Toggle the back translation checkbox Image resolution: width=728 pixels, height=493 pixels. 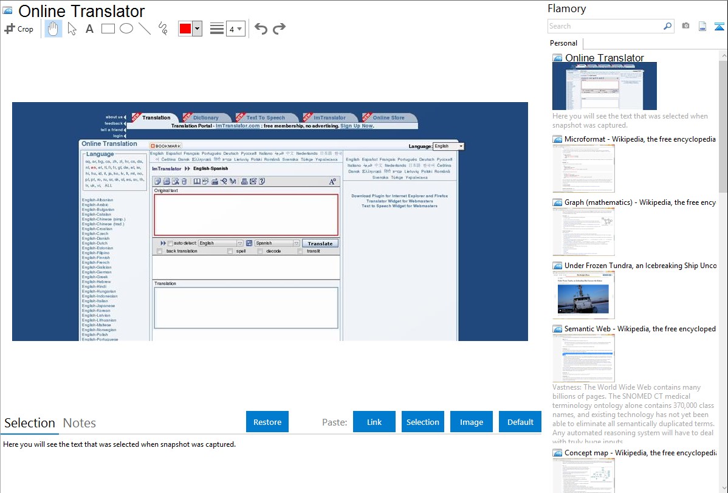click(160, 251)
